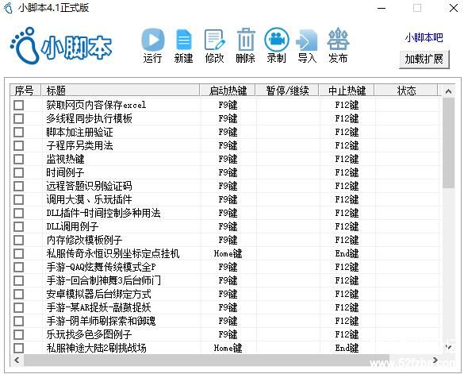The height and width of the screenshot is (374, 464).
Task: Click the vertical scrollbar thumb
Action: (x=449, y=143)
